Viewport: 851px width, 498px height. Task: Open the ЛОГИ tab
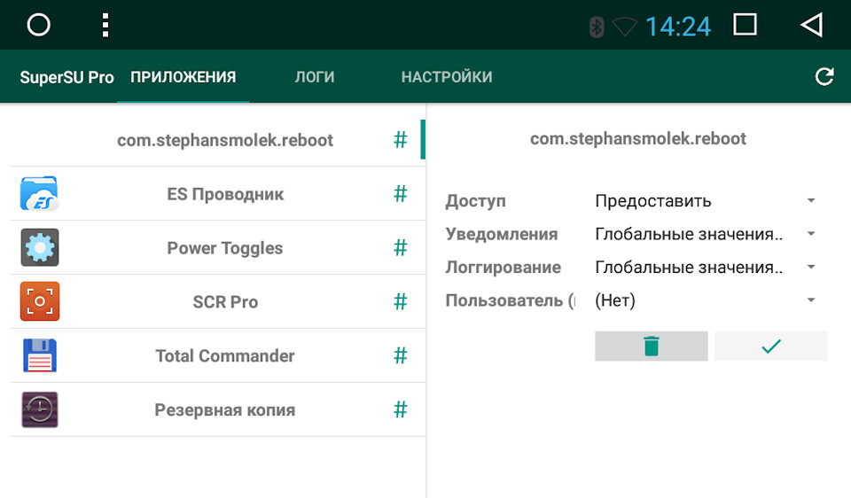click(315, 77)
